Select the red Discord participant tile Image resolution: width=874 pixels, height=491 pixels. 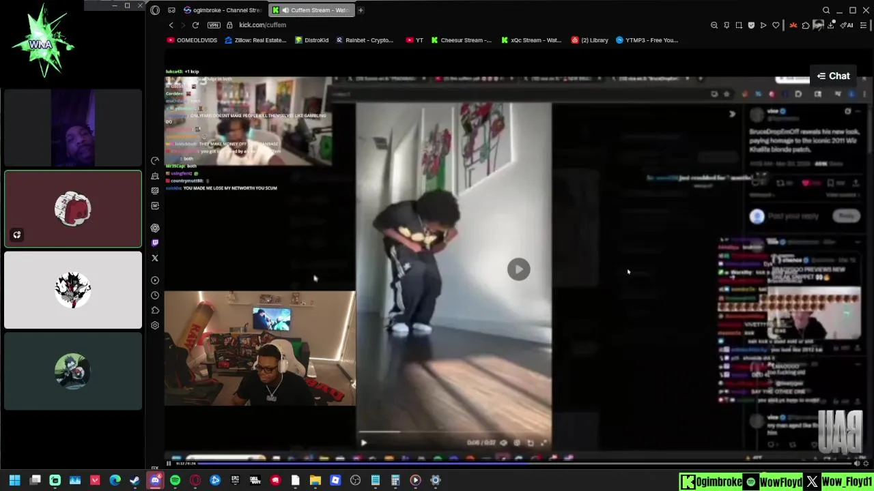[x=73, y=209]
